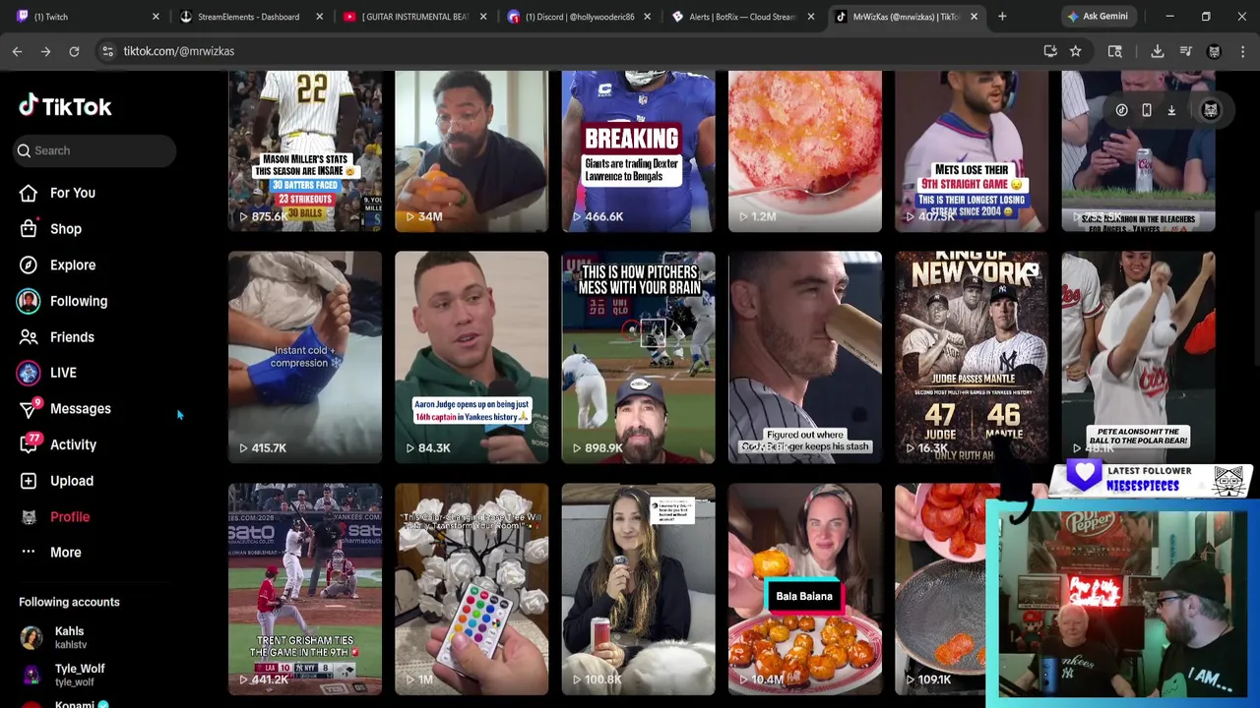Open Konami in Following accounts
This screenshot has width=1260, height=708.
(65, 703)
